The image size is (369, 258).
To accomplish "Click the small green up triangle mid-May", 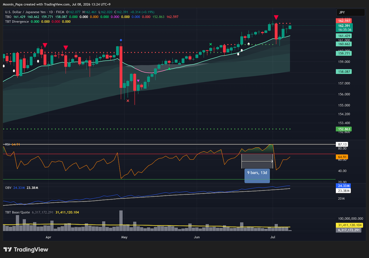I will point(169,68).
